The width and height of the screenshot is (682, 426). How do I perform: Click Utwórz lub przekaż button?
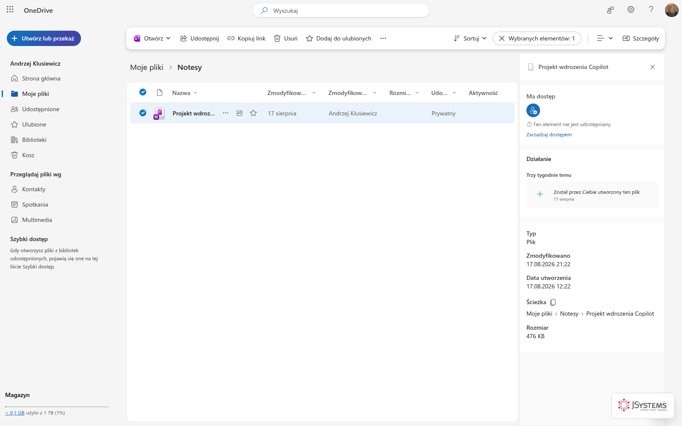click(x=44, y=38)
